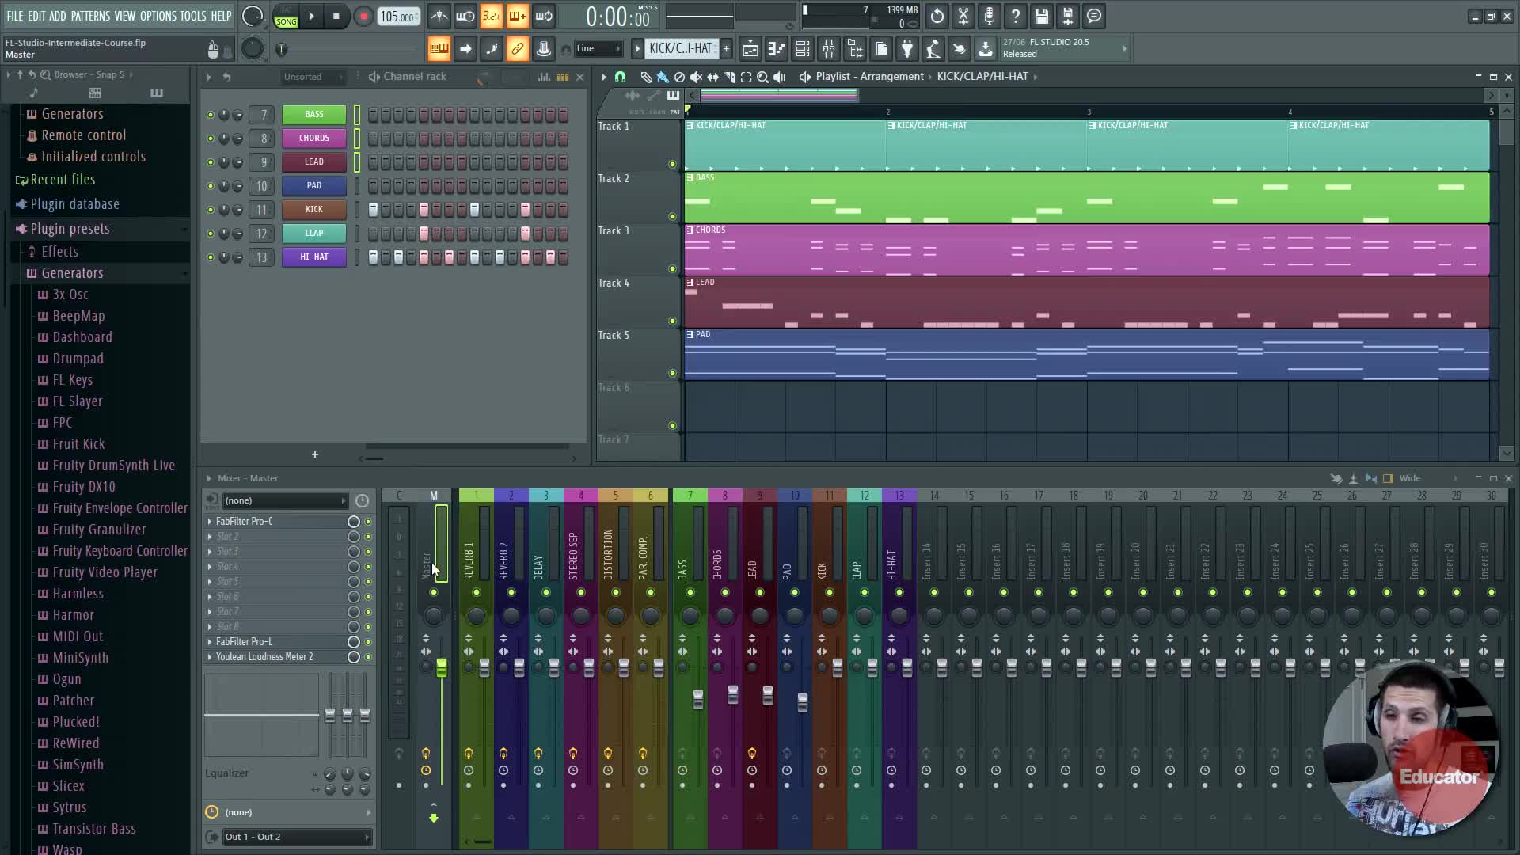
Task: Open the piano roll view icon
Action: pyautogui.click(x=776, y=49)
